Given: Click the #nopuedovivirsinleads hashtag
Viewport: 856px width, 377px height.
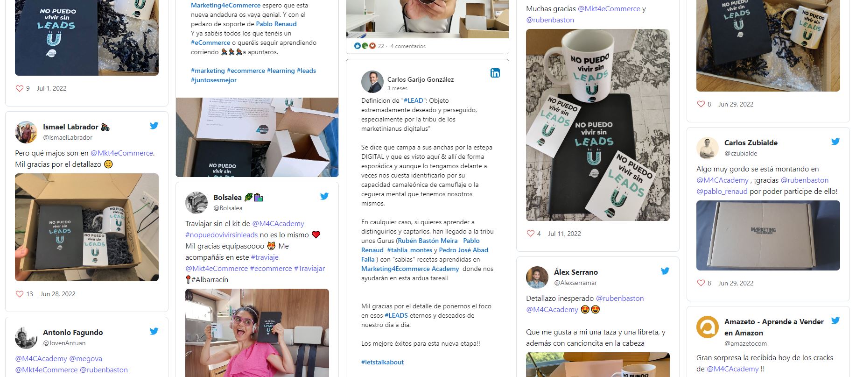Looking at the screenshot, I should point(221,235).
